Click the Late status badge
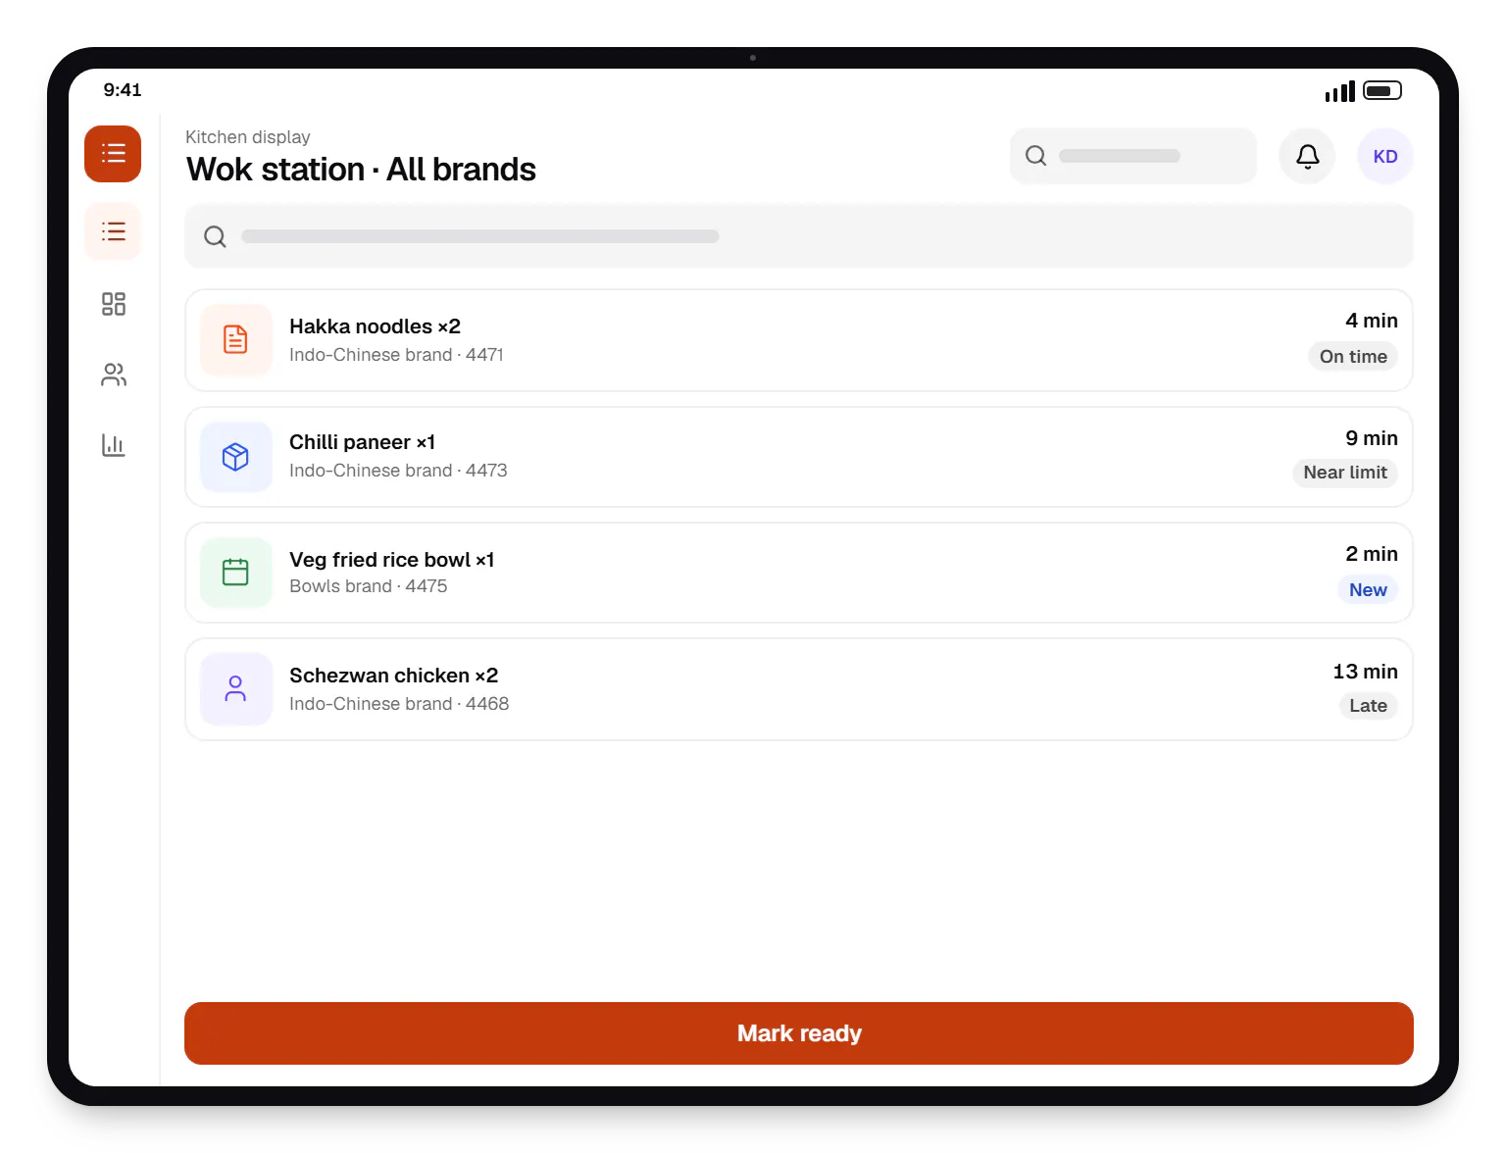 pos(1368,706)
